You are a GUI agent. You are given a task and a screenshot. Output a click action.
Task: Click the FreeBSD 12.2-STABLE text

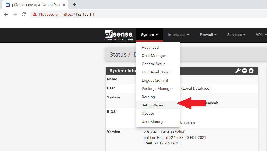point(162,143)
